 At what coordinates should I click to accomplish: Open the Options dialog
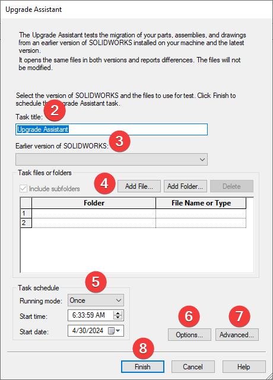[189, 335]
